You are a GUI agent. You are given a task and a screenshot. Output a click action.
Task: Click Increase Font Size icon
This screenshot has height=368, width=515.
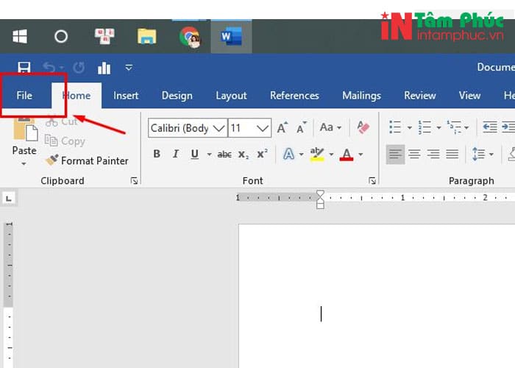(282, 128)
